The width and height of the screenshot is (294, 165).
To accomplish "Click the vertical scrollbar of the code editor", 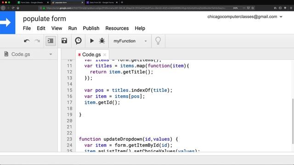I will click(293, 121).
